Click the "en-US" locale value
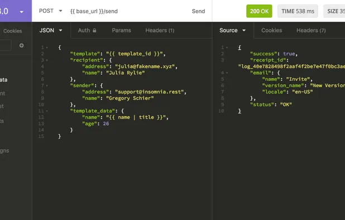The image size is (345, 220). click(x=303, y=92)
